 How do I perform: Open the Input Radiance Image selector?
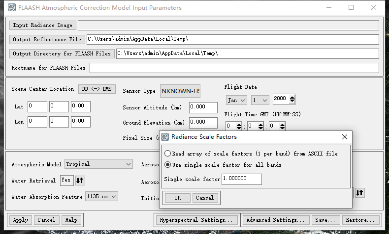pyautogui.click(x=43, y=25)
